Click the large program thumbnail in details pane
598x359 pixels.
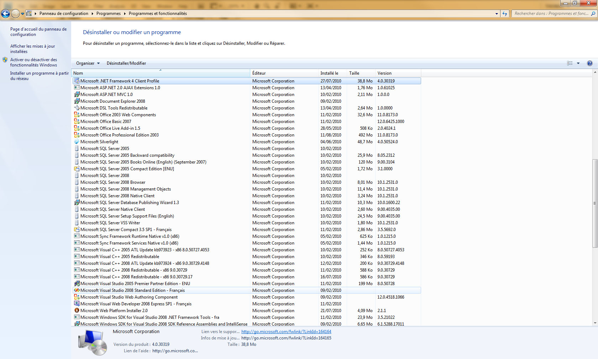93,342
